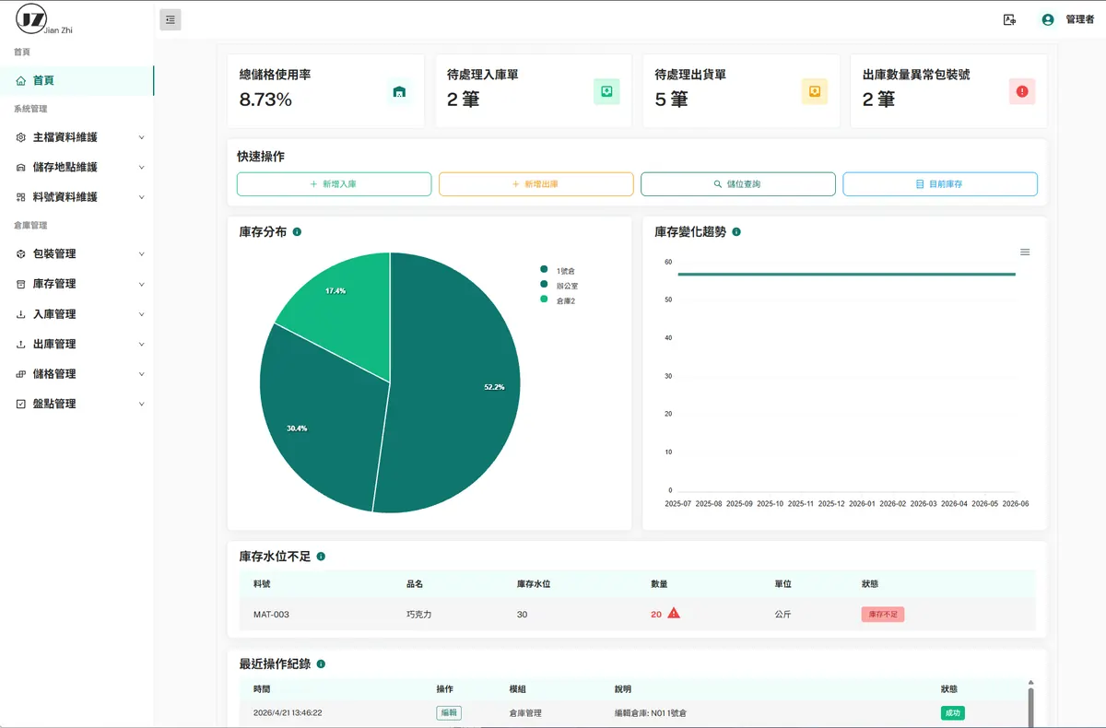Click the 新增入庫 quick action button
This screenshot has width=1106, height=728.
coord(334,184)
